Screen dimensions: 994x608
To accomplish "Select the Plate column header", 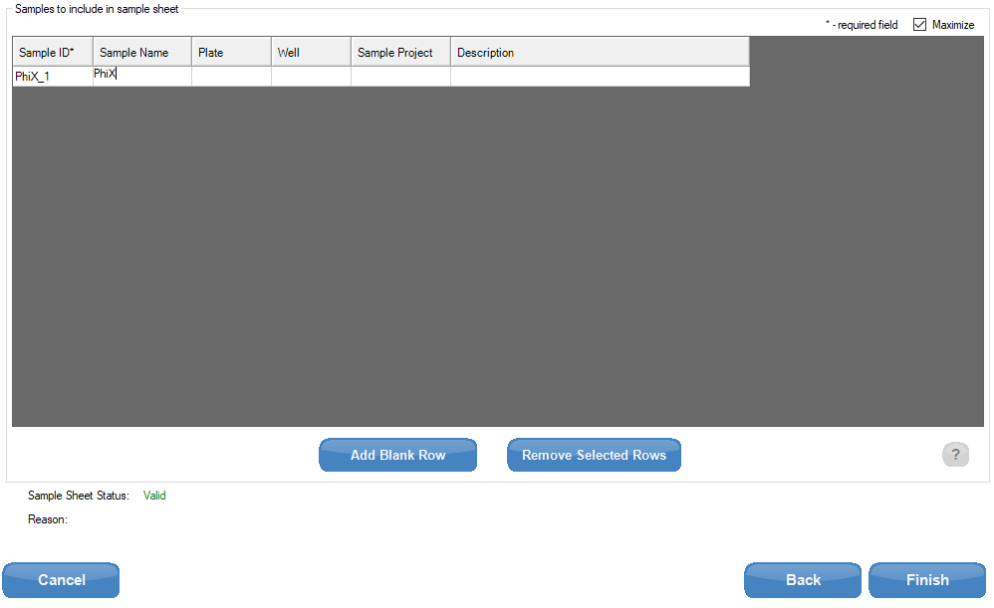I will (x=231, y=53).
